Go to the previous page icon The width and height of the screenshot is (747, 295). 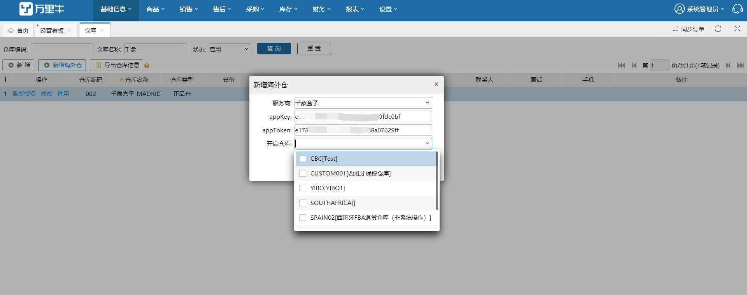[x=634, y=65]
